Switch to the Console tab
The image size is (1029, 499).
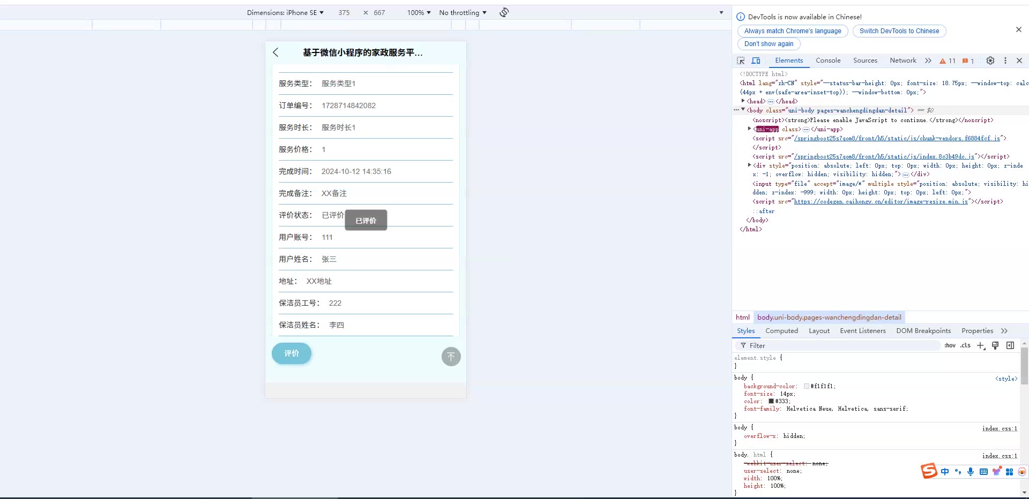click(828, 61)
